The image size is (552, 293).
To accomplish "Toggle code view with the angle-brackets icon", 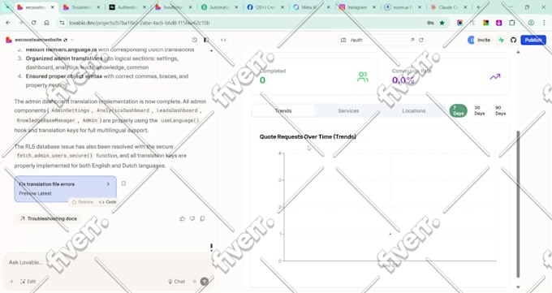I will click(223, 40).
